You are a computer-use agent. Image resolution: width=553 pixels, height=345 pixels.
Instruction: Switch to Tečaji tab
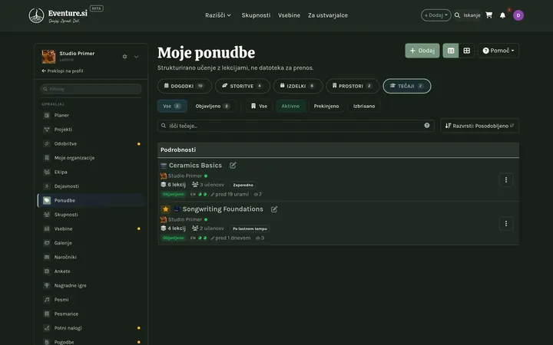pos(406,86)
